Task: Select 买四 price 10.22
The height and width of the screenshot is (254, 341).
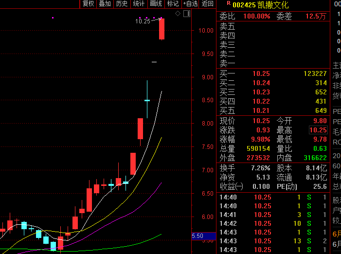Action: [261, 101]
